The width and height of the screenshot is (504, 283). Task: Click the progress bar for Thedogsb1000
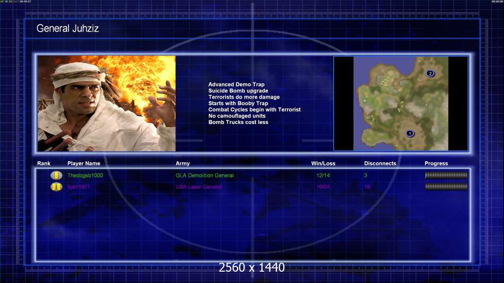click(446, 175)
